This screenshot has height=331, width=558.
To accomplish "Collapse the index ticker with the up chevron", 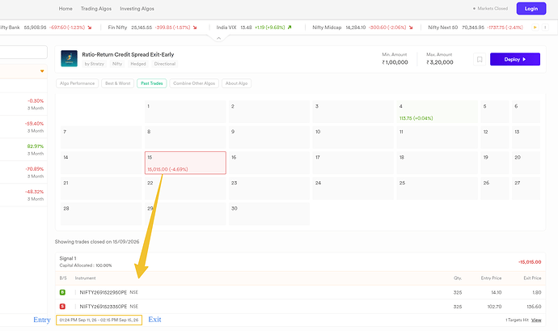I will coord(219,38).
